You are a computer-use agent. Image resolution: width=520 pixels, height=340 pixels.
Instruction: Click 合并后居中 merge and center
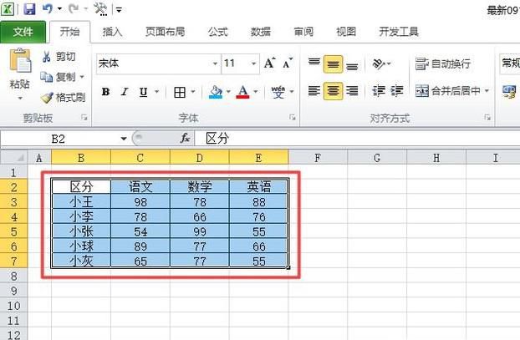click(x=448, y=90)
